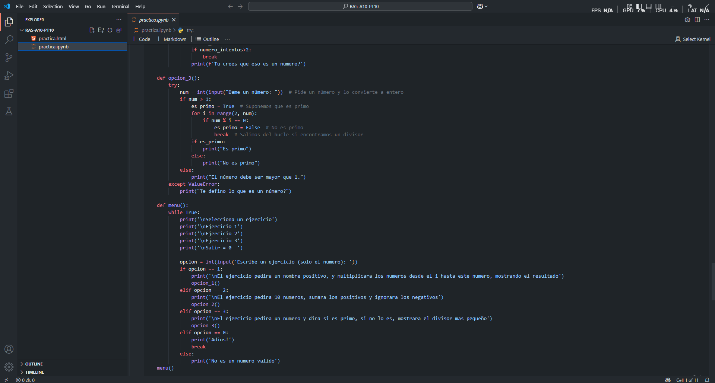Collapse all folders in Explorer

pyautogui.click(x=119, y=30)
